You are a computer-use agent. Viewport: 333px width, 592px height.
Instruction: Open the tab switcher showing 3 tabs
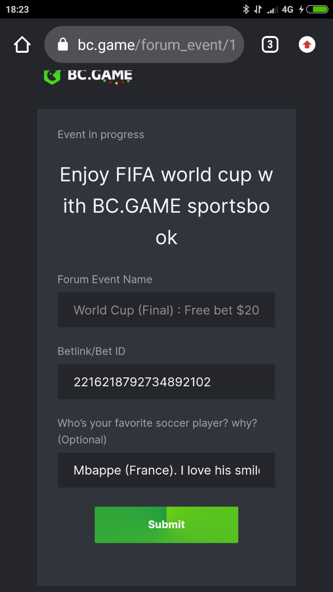click(x=269, y=45)
